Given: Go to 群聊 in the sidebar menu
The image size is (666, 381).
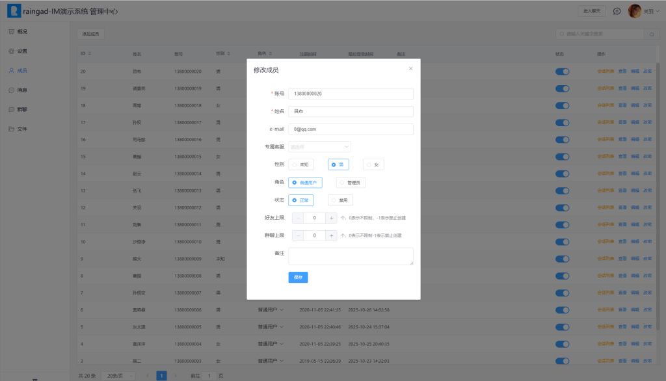Looking at the screenshot, I should point(22,109).
